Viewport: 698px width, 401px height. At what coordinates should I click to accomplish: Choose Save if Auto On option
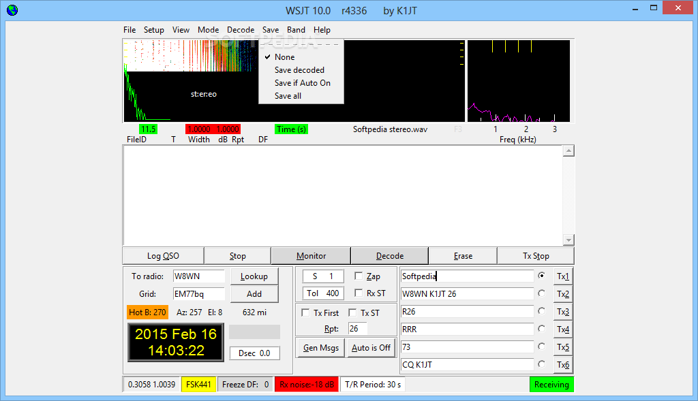tap(301, 82)
